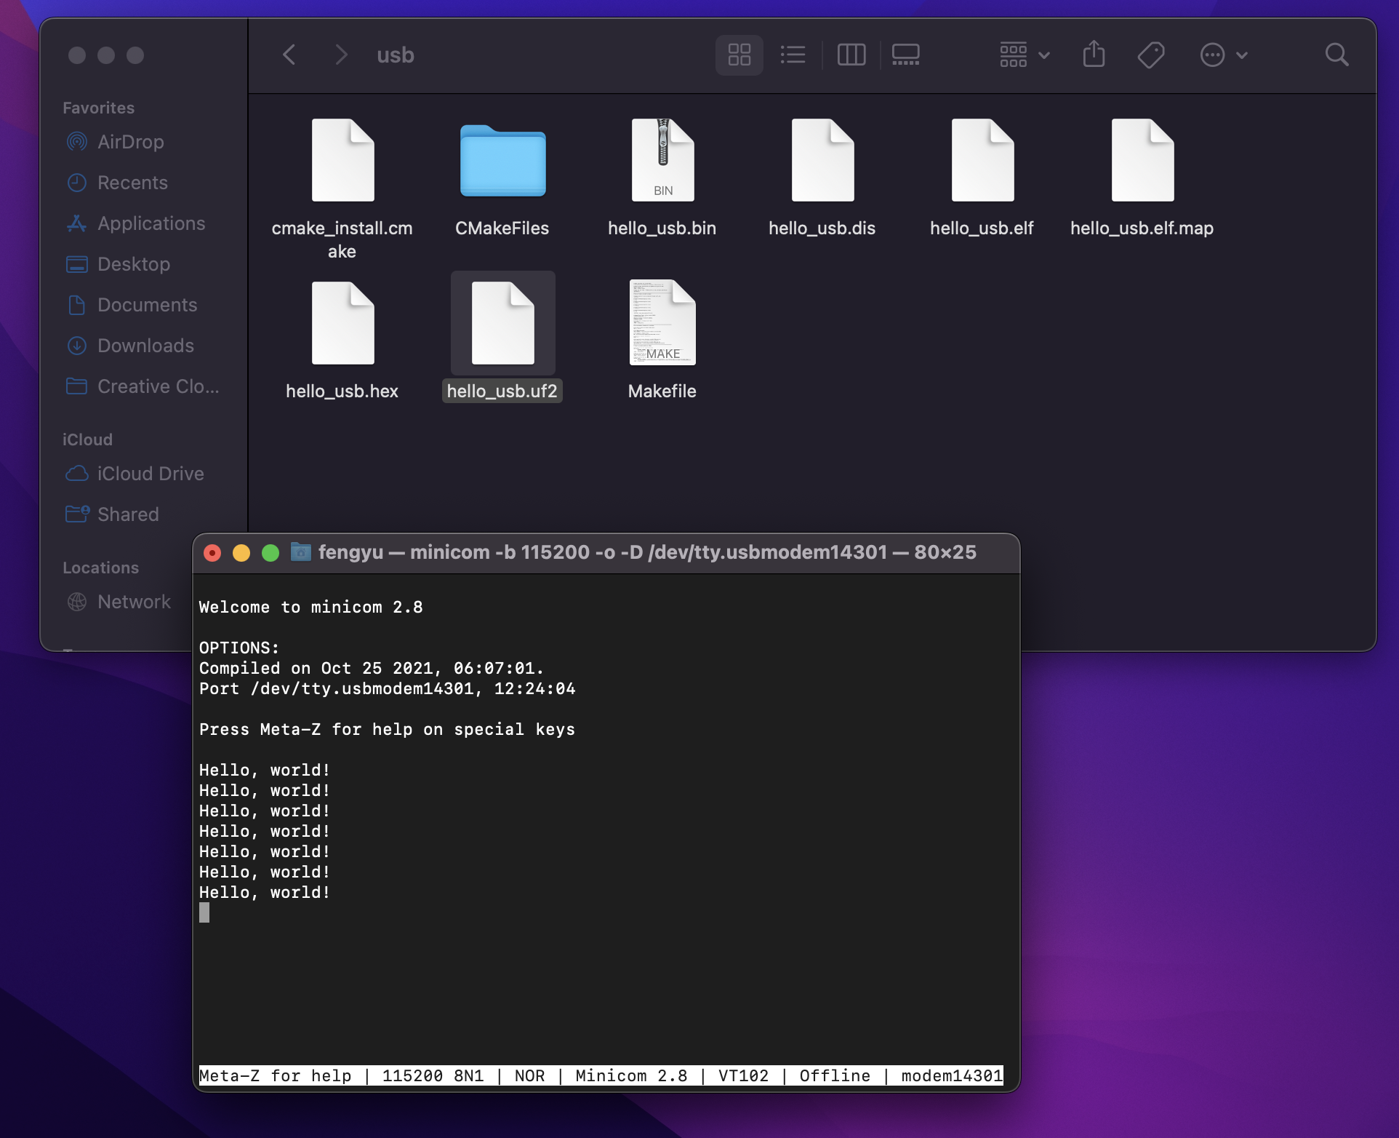The width and height of the screenshot is (1399, 1138).
Task: Navigate forward using the forward arrow
Action: pyautogui.click(x=340, y=55)
